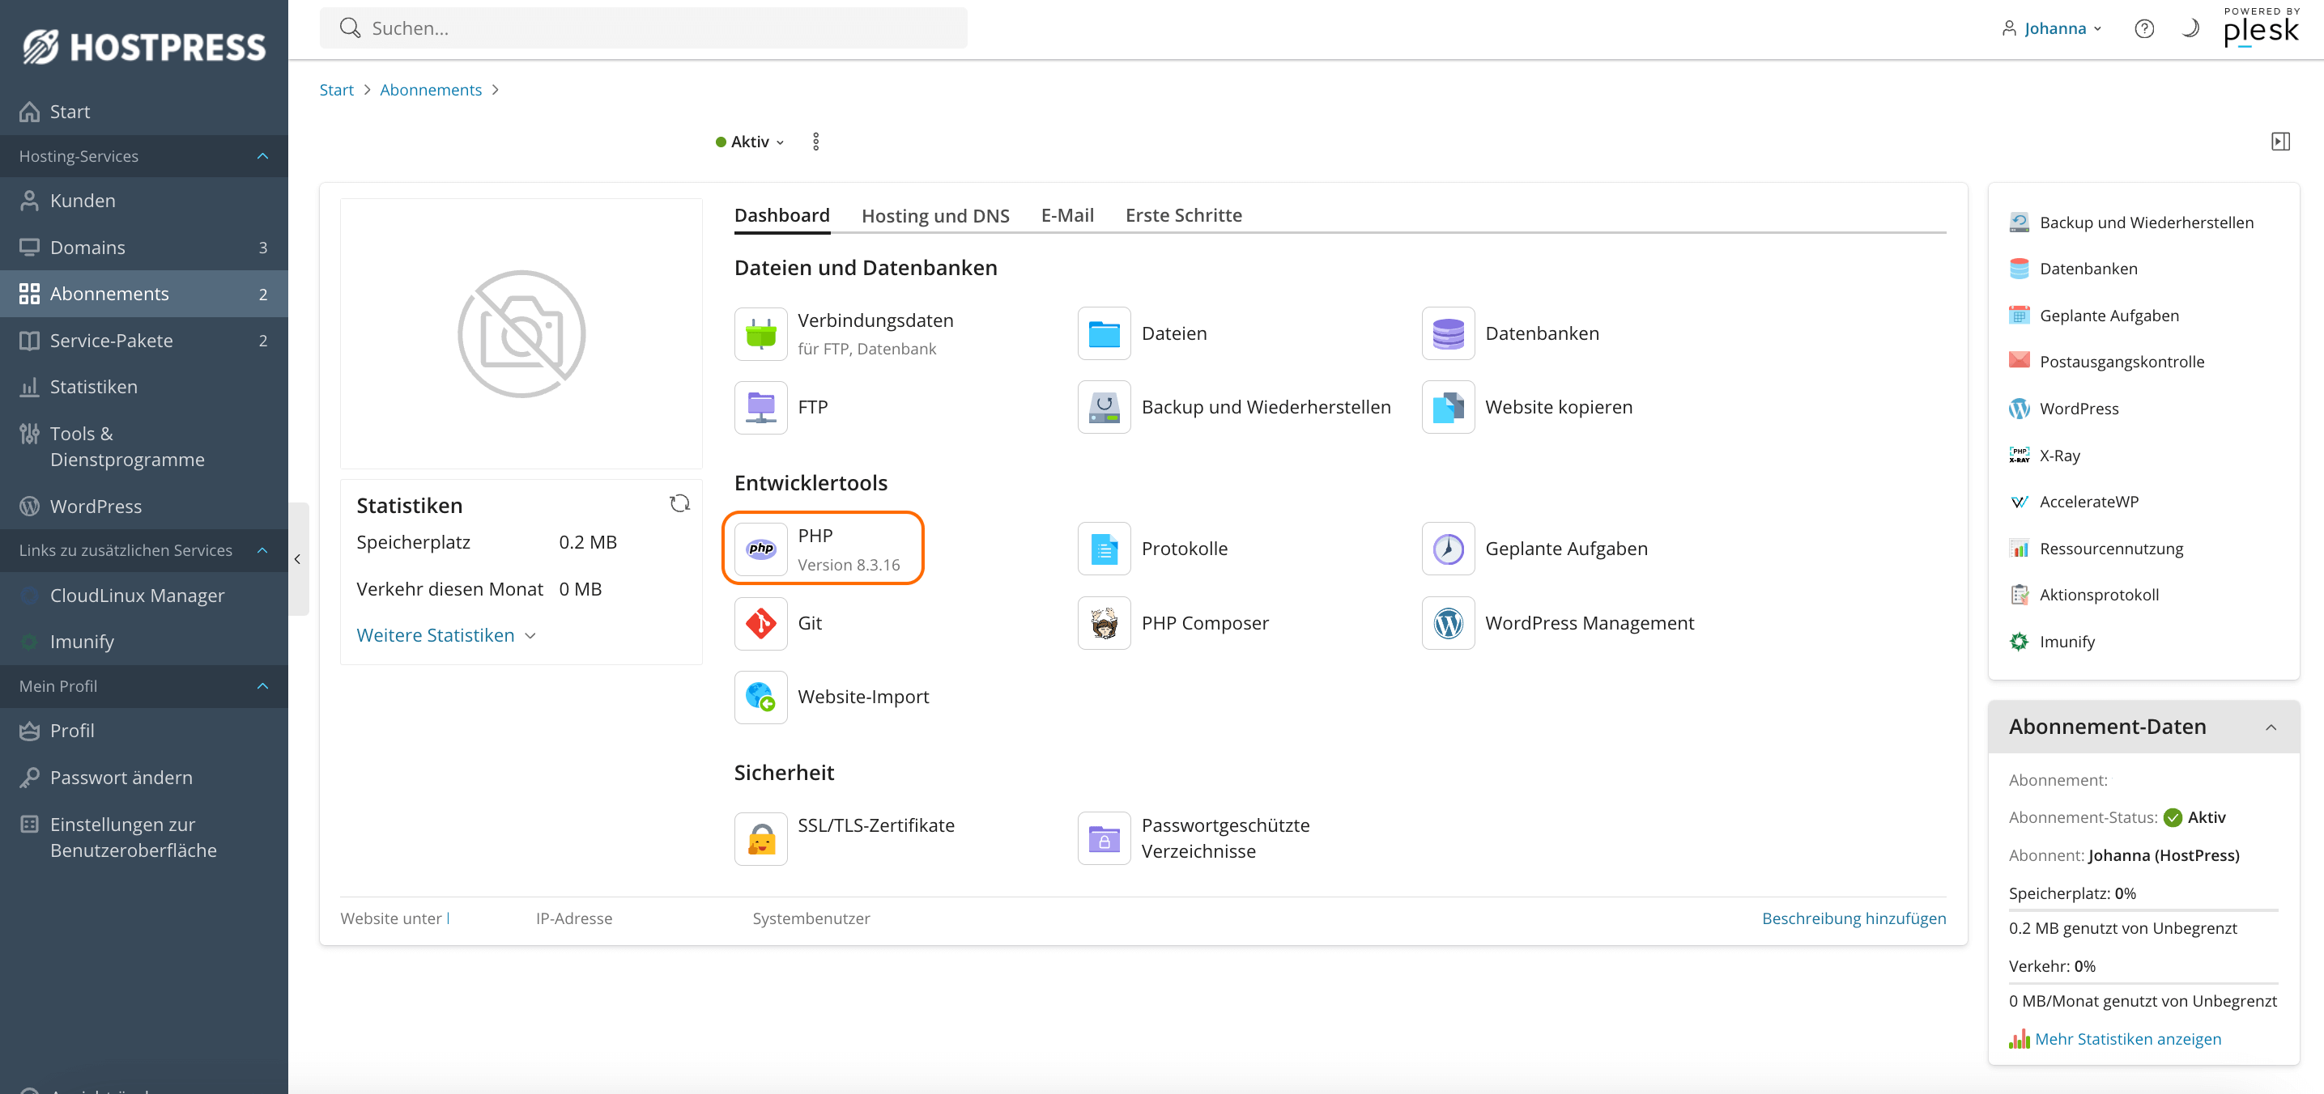This screenshot has height=1094, width=2324.
Task: Refresh the Statistiken panel
Action: tap(679, 504)
